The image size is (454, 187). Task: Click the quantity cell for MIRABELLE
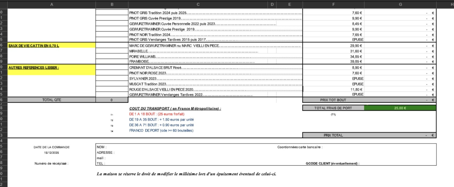point(112,51)
